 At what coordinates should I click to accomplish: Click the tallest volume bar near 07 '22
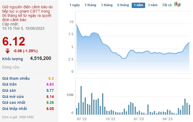click(x=81, y=100)
